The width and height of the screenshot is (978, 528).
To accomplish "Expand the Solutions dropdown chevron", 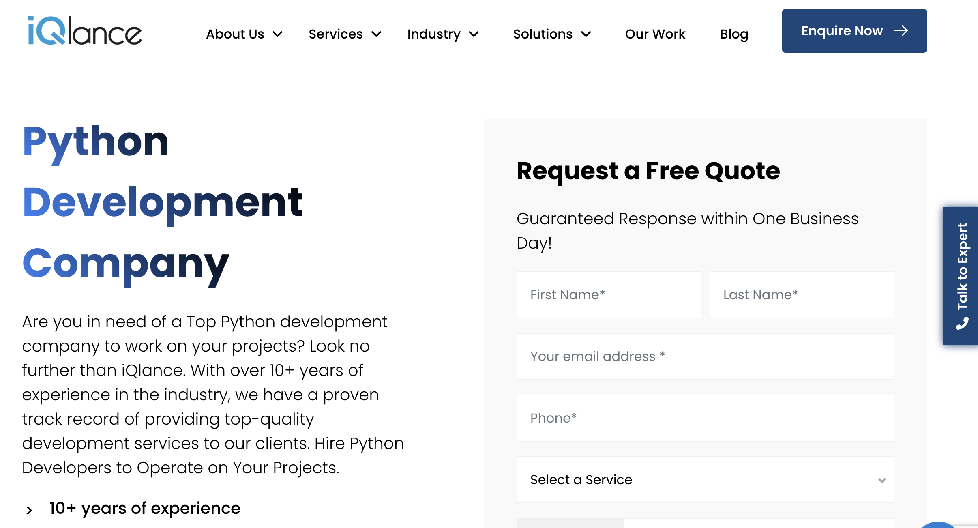I will (x=586, y=34).
